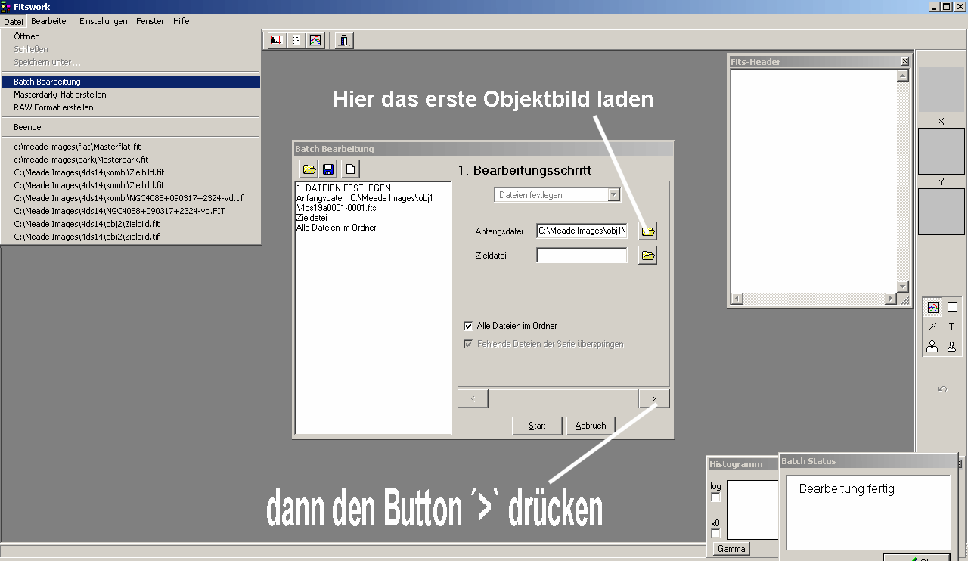Browse for the Zieldatei using its folder button
968x561 pixels.
tap(648, 256)
